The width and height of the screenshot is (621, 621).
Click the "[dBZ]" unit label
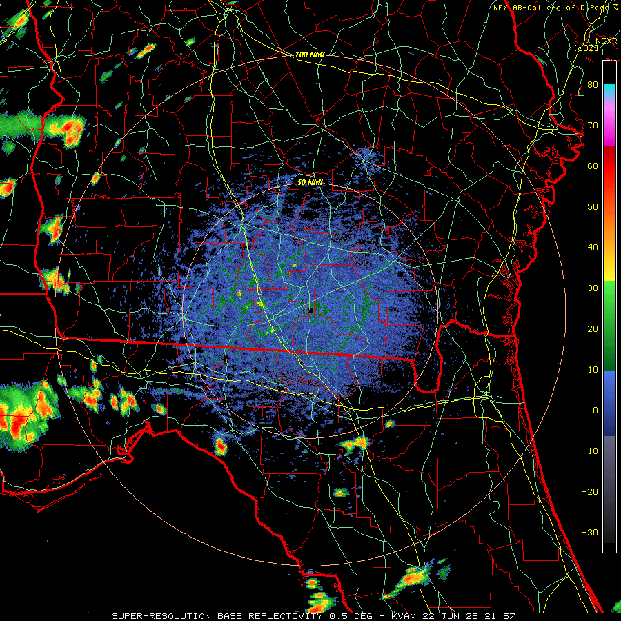click(x=586, y=48)
